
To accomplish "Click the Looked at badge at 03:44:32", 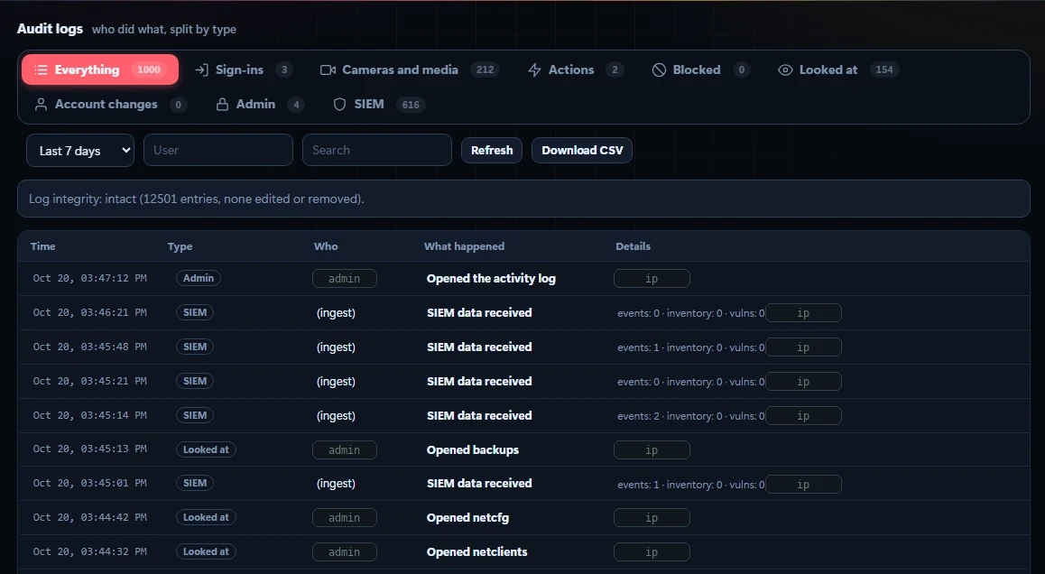I will coord(206,551).
